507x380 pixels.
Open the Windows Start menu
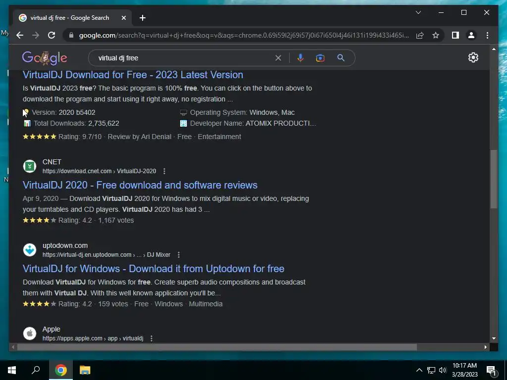12,370
